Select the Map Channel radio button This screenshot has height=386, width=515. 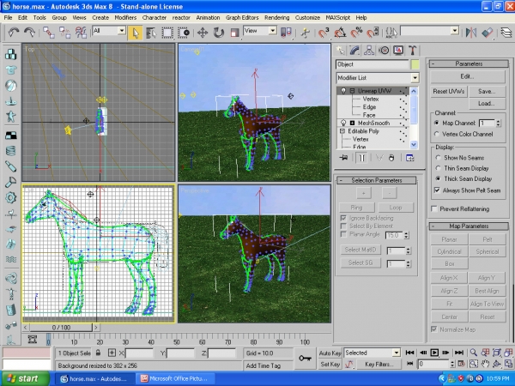437,123
